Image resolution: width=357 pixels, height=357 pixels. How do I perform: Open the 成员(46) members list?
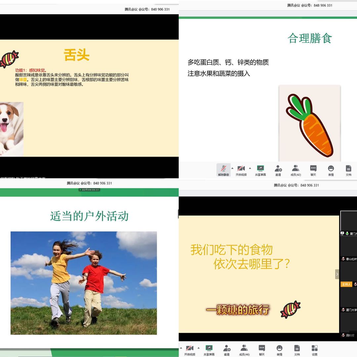244,348
